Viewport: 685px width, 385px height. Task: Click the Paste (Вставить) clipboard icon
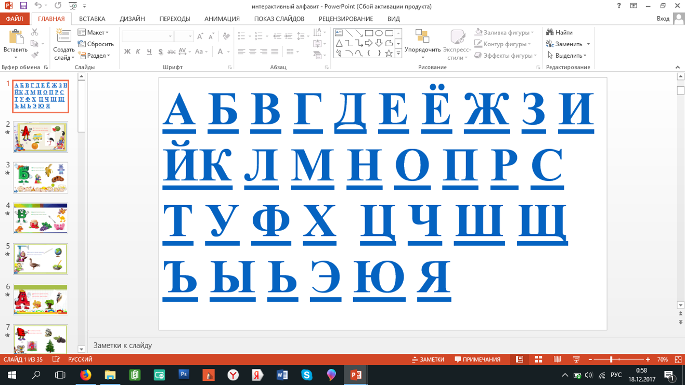(16, 38)
